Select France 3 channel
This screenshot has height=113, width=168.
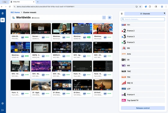pos(143,36)
